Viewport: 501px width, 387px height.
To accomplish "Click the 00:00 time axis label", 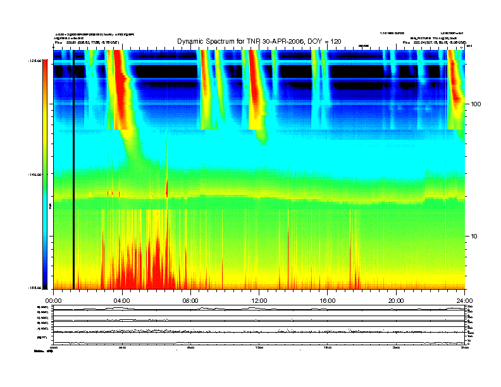I will click(x=53, y=301).
